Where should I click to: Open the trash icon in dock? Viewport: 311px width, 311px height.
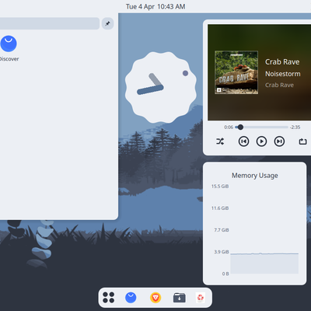click(201, 298)
